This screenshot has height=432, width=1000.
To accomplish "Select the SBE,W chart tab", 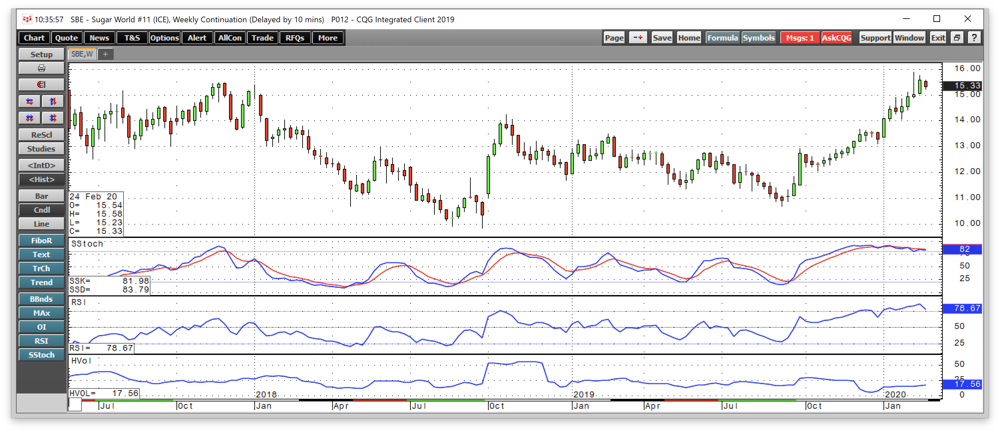I will pyautogui.click(x=82, y=54).
